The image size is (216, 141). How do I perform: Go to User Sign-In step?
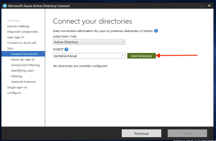tap(16, 37)
